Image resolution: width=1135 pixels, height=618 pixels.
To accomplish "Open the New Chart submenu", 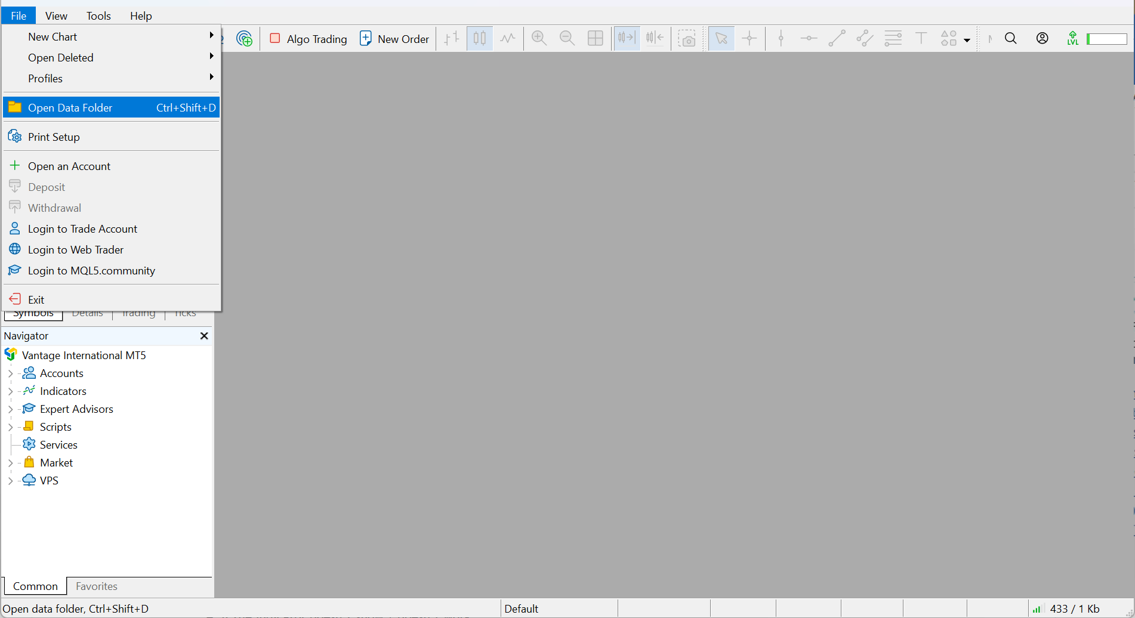I will coord(112,37).
